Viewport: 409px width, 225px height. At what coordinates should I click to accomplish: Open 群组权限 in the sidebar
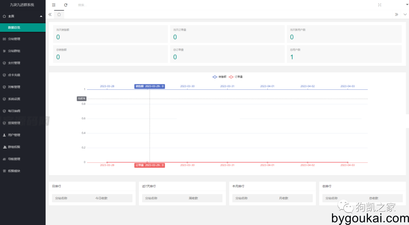(14, 147)
